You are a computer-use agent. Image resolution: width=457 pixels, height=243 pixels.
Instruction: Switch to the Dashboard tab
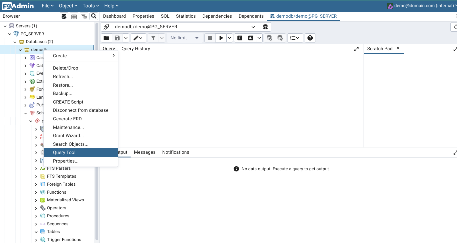(x=114, y=16)
